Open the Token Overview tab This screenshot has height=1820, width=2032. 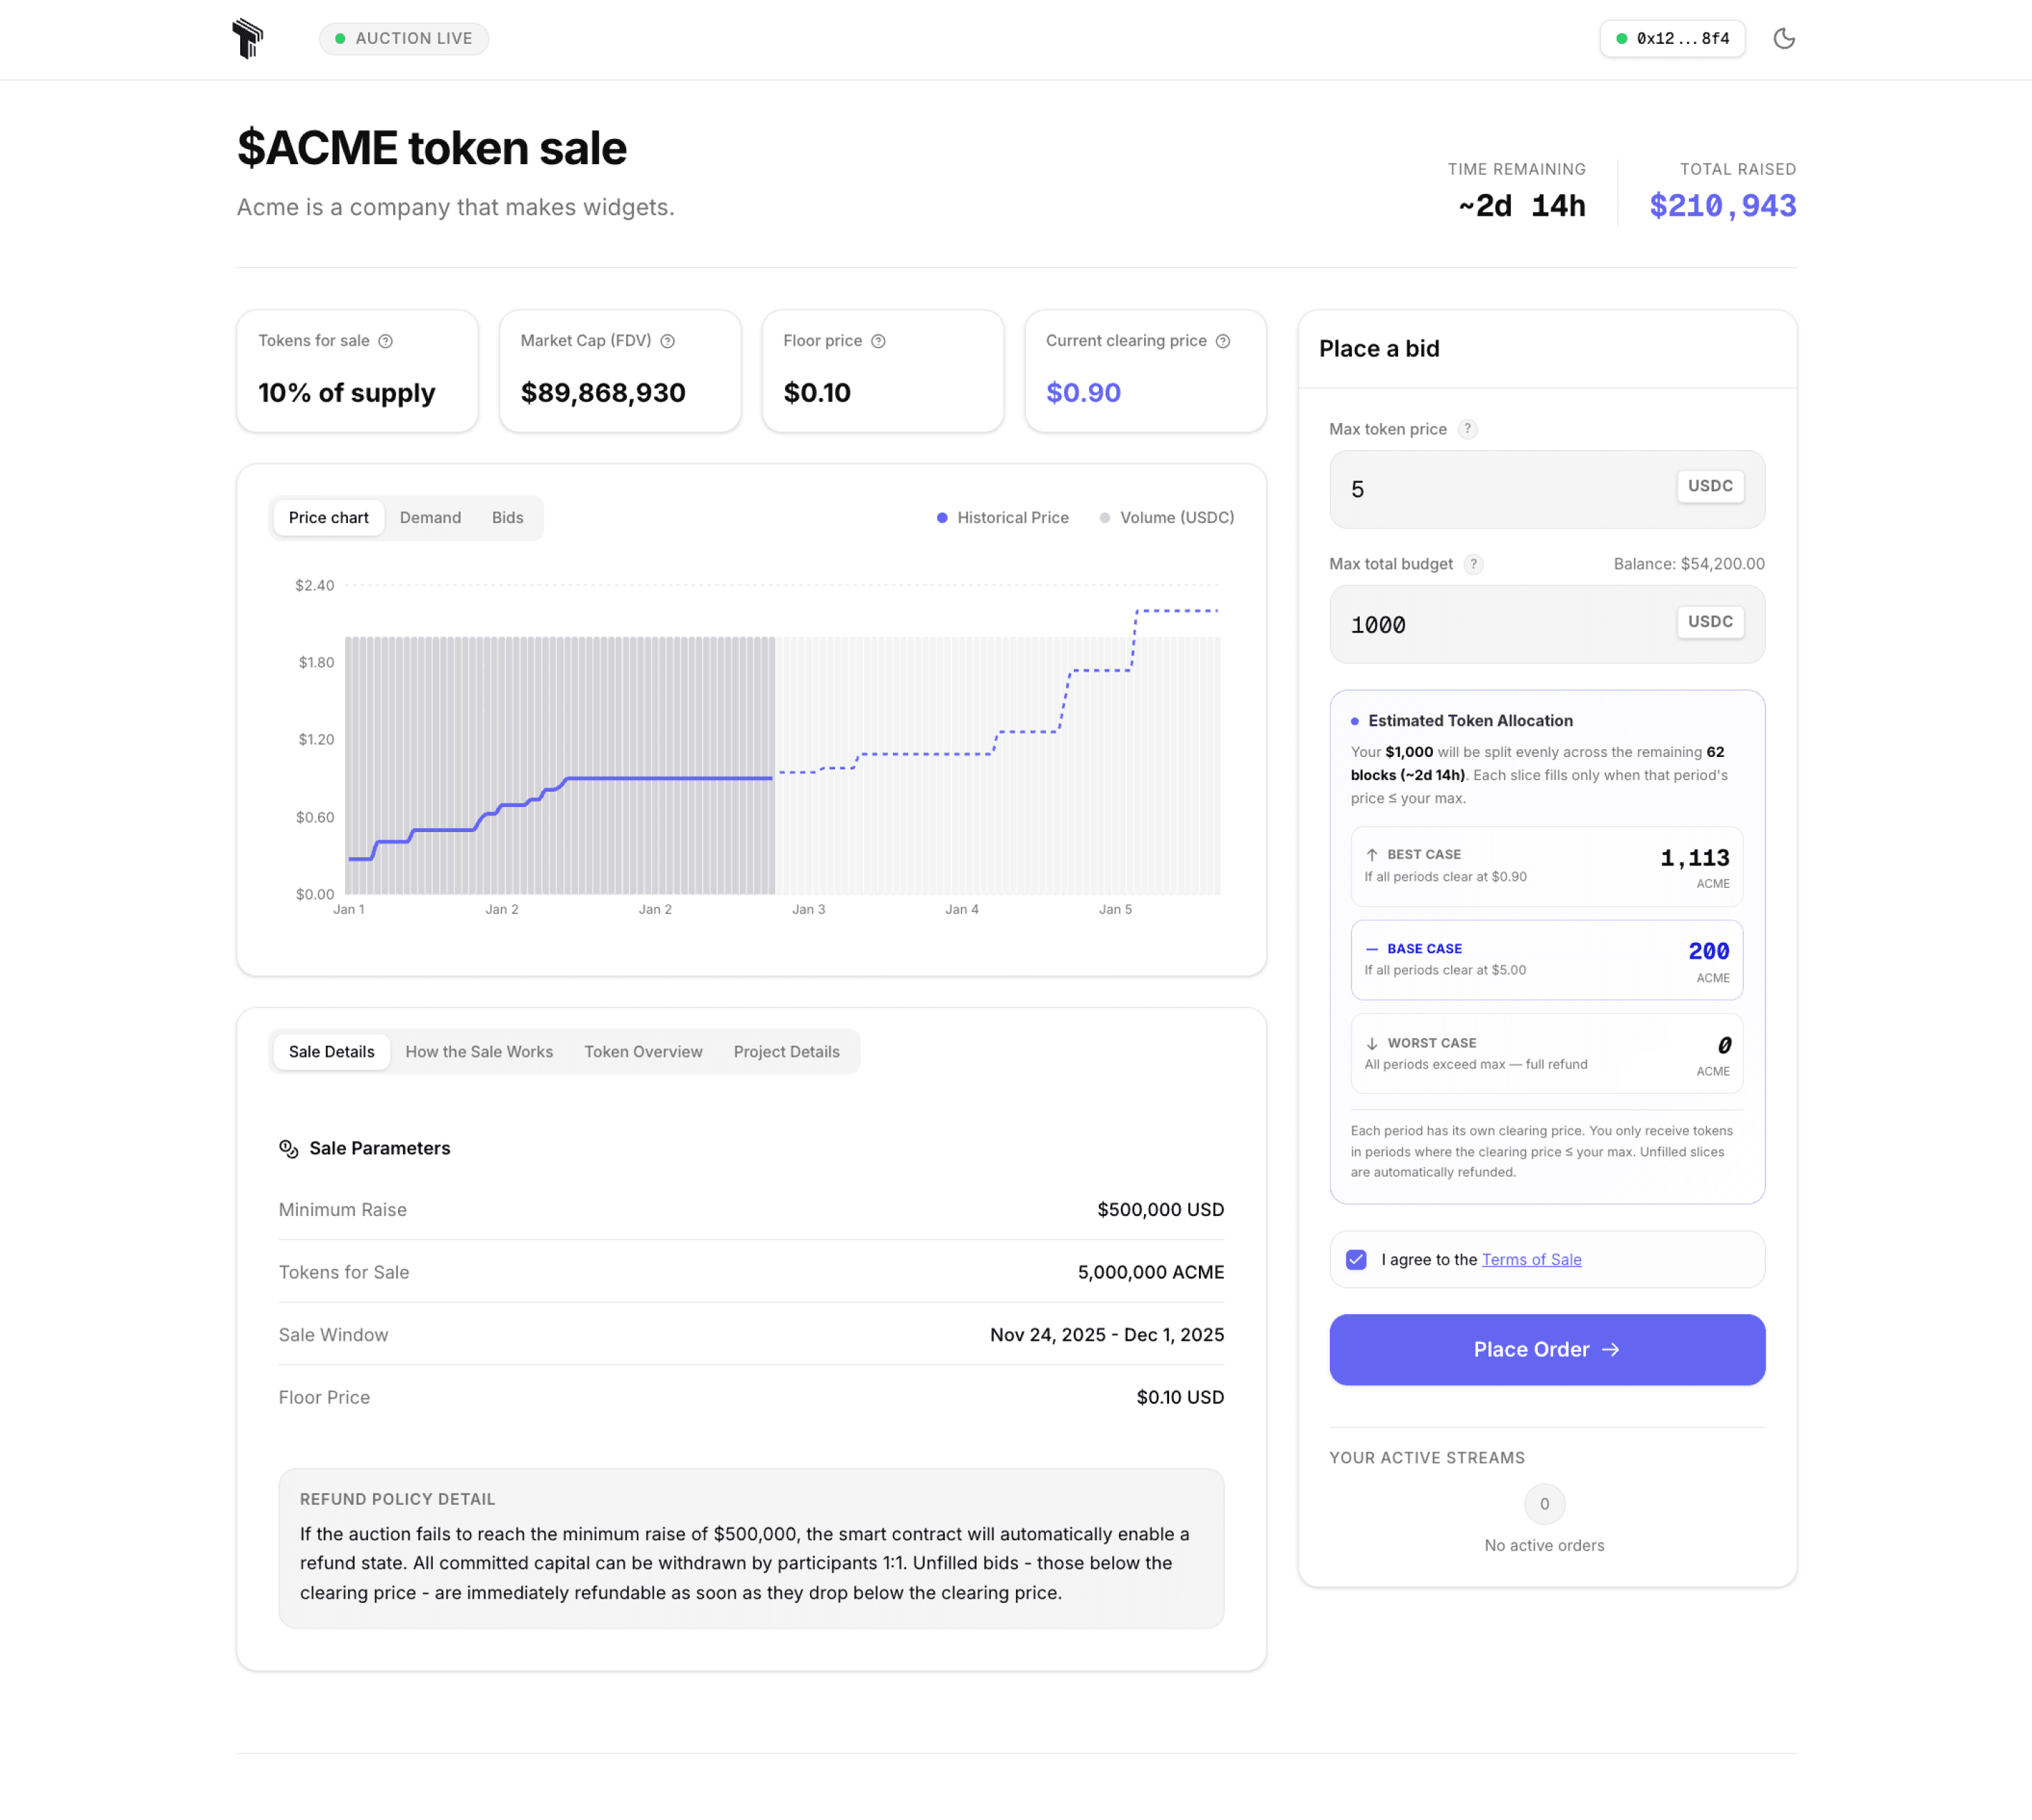pos(643,1051)
